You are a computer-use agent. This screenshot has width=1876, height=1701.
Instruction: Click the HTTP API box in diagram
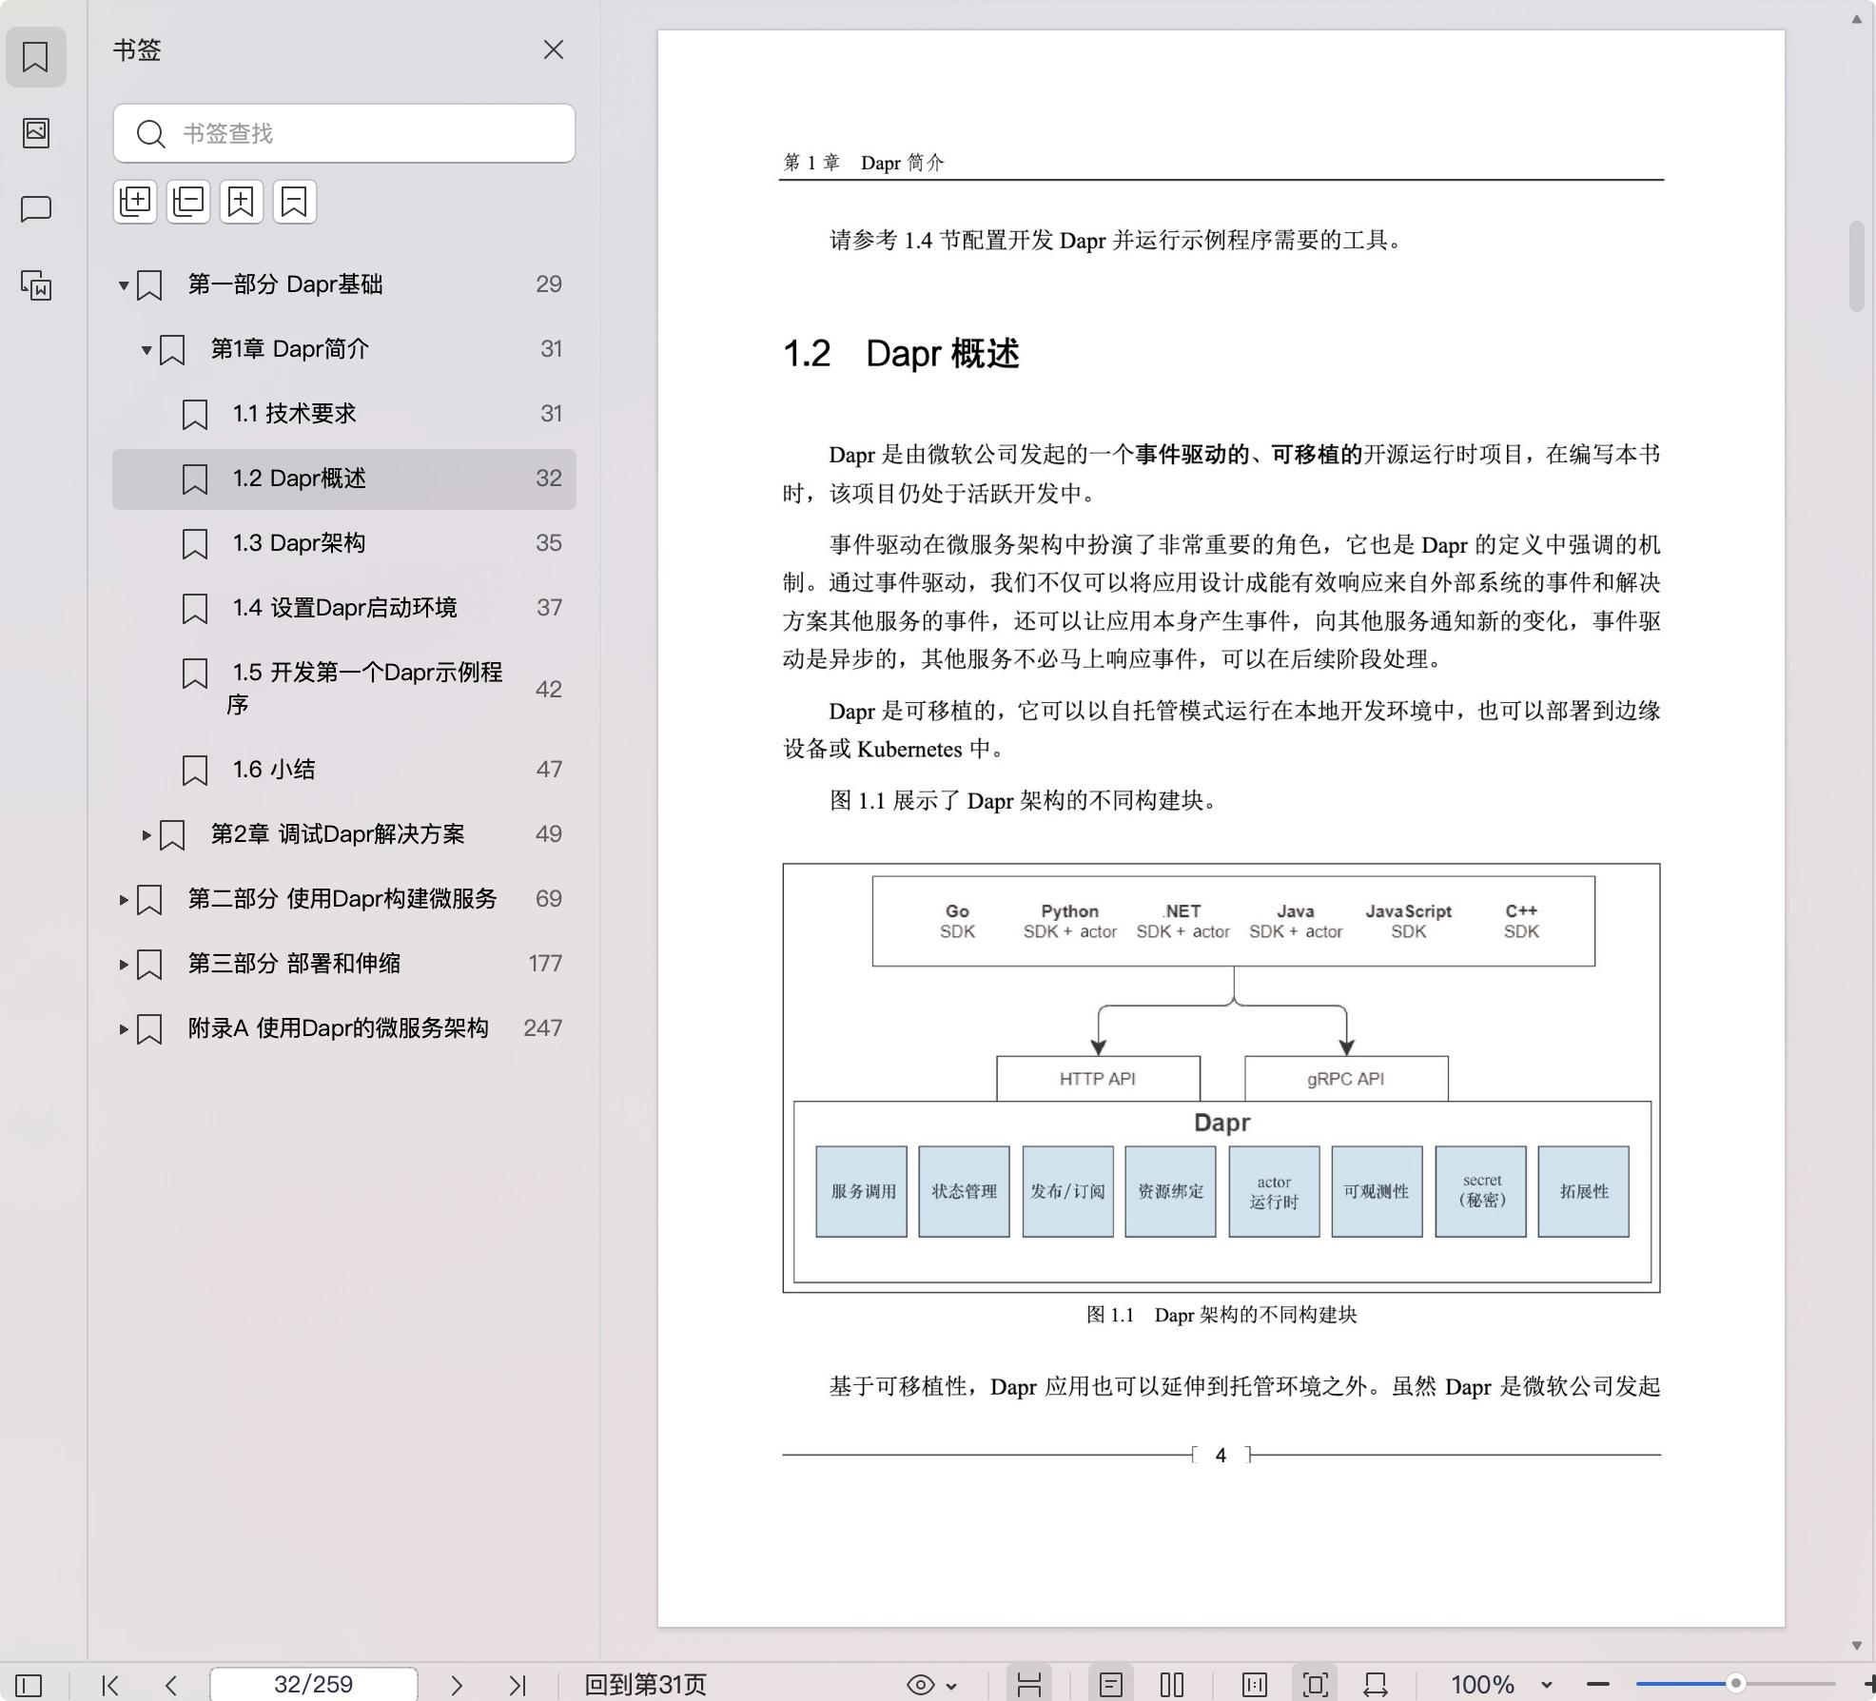pyautogui.click(x=1098, y=1079)
